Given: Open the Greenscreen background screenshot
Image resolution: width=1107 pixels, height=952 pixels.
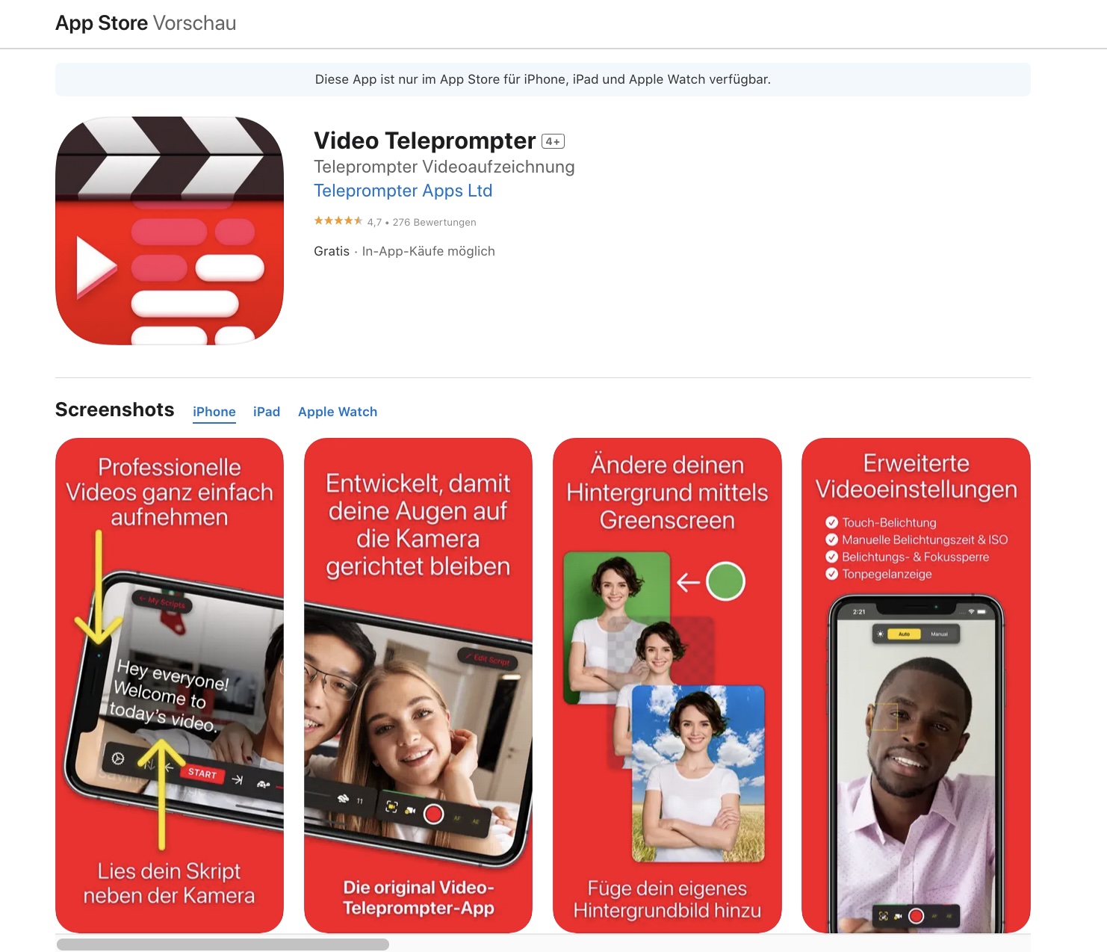Looking at the screenshot, I should [667, 685].
